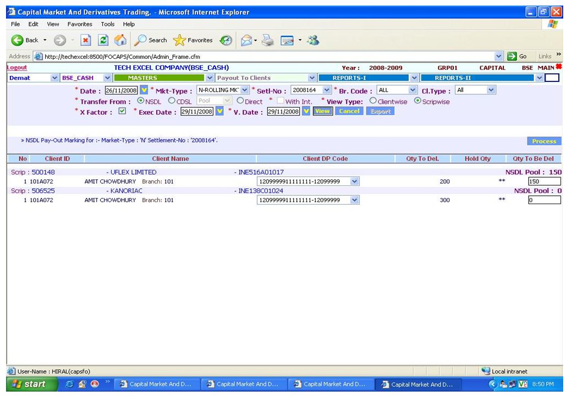
Task: Click the Process button
Action: pos(544,141)
